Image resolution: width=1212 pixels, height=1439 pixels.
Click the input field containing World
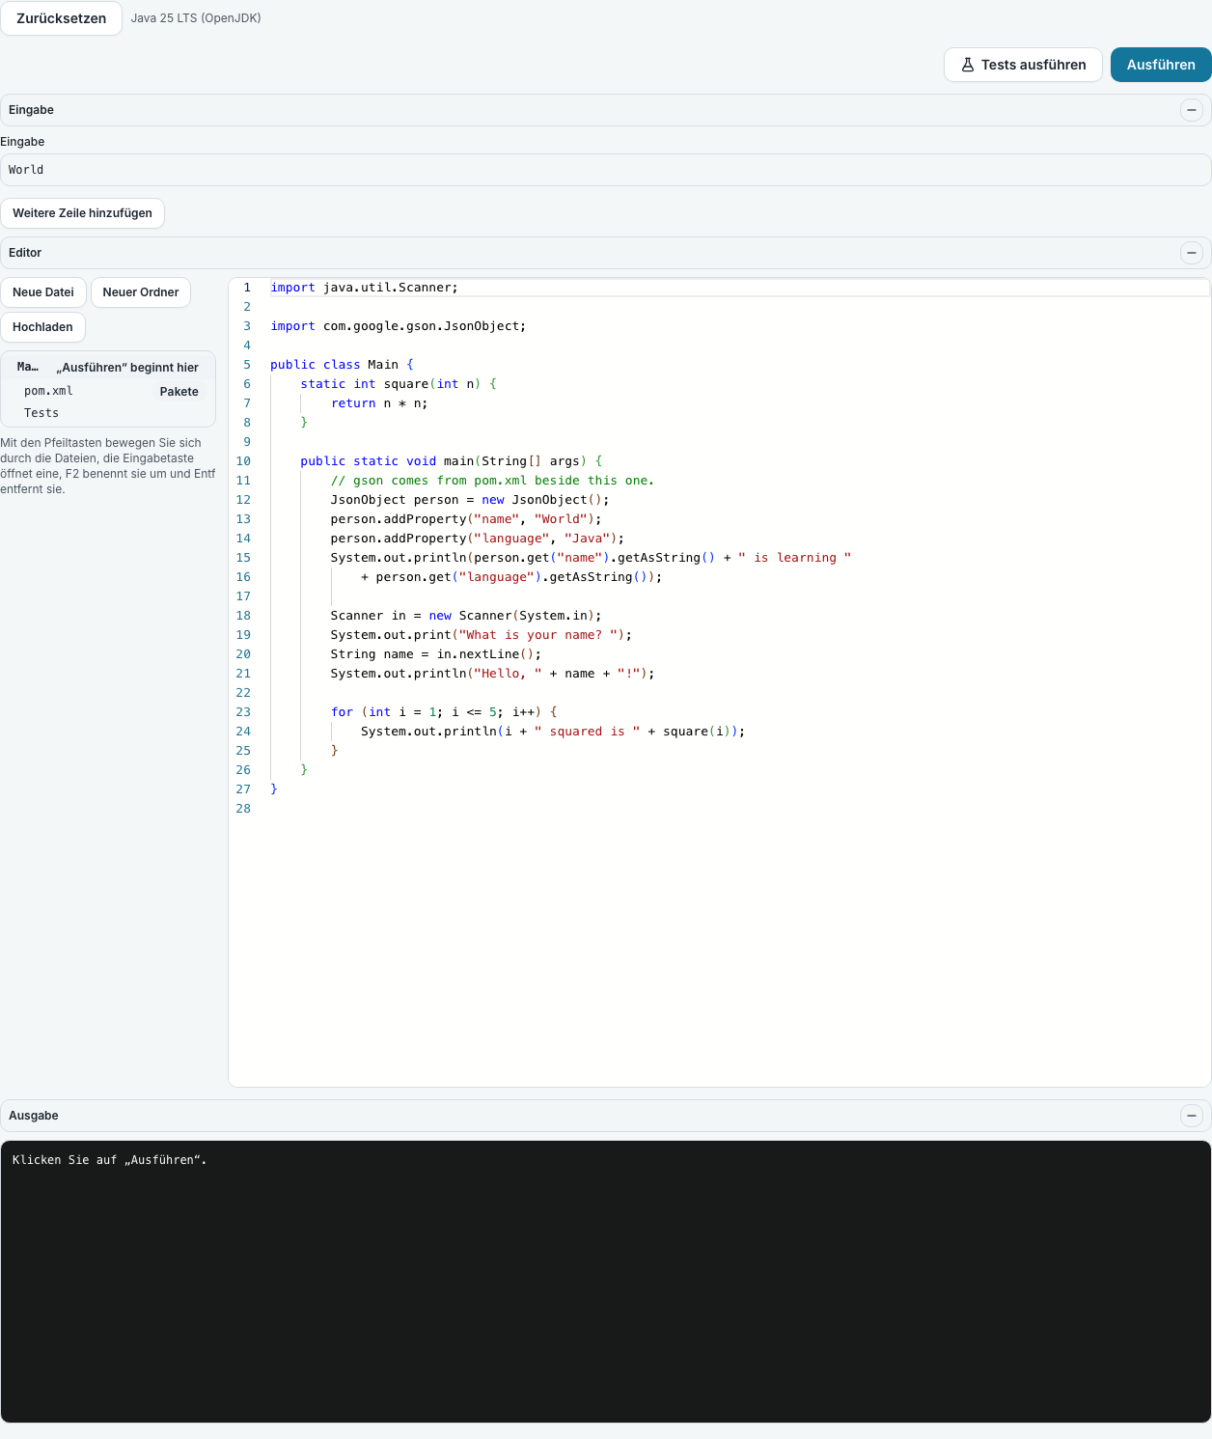pyautogui.click(x=606, y=170)
